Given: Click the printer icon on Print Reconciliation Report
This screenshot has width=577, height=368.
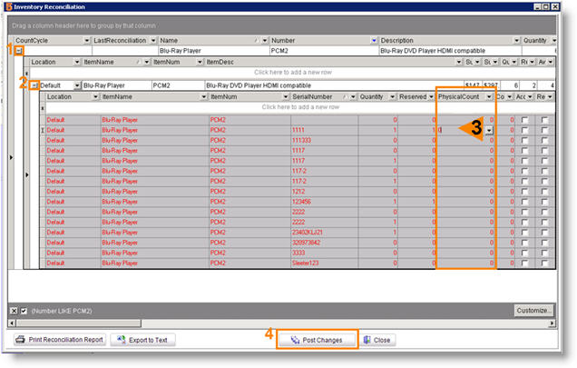Looking at the screenshot, I should (21, 339).
